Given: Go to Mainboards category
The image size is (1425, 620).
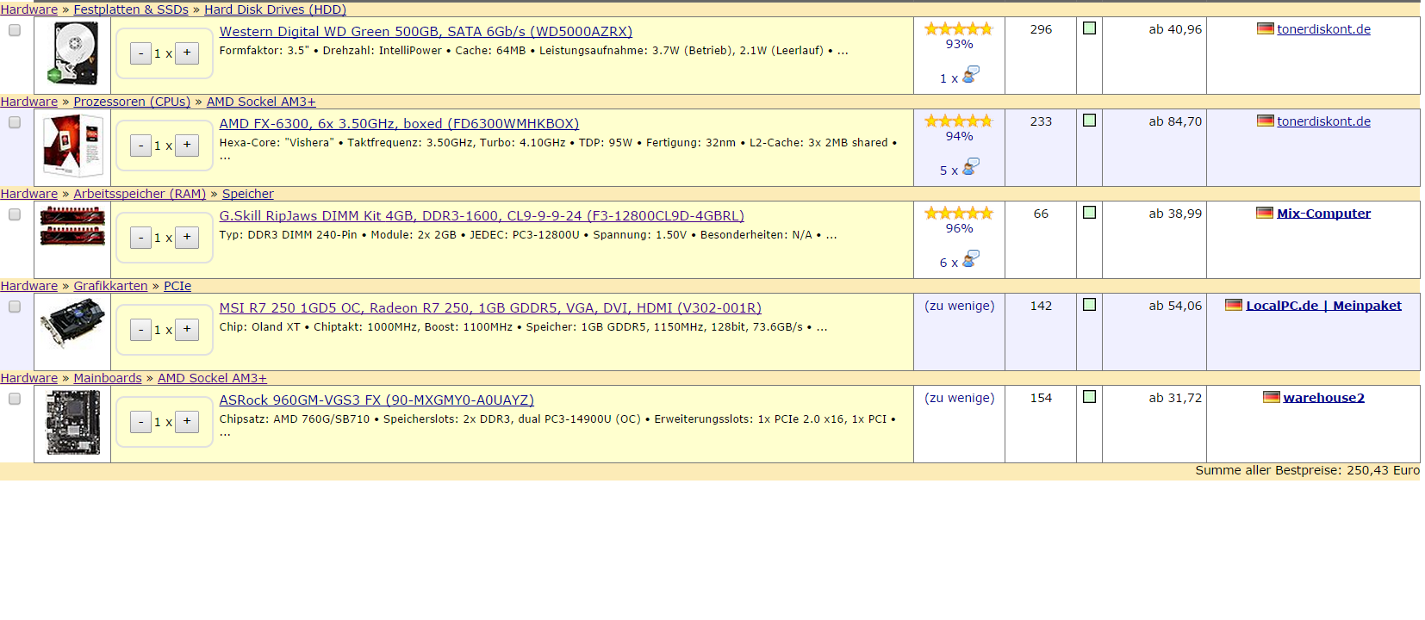Looking at the screenshot, I should tap(108, 378).
